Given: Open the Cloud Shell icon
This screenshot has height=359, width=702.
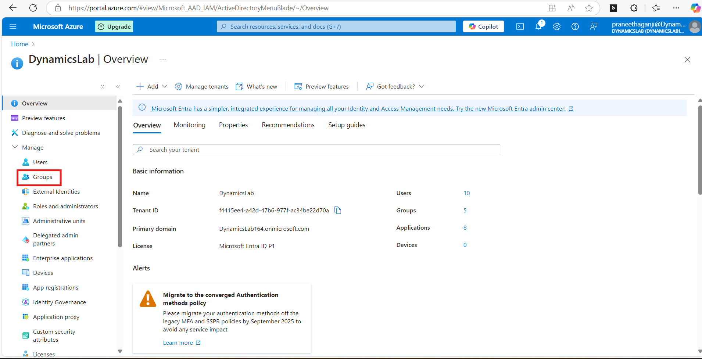Looking at the screenshot, I should tap(520, 26).
